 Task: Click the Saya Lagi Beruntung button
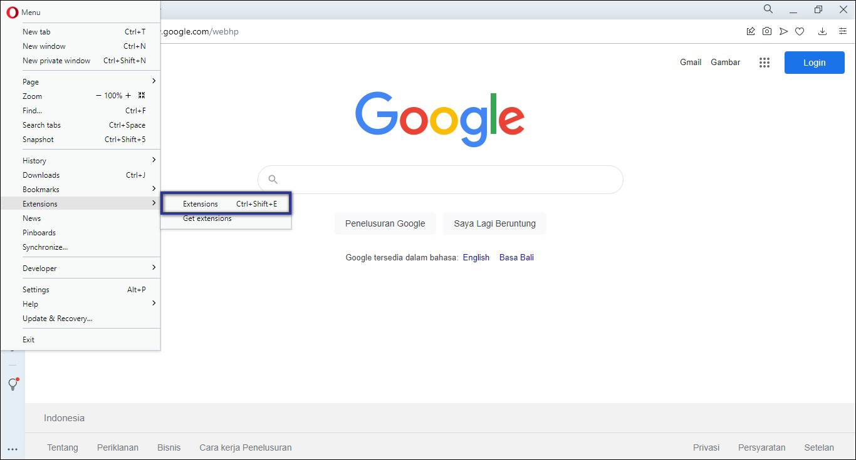click(494, 223)
